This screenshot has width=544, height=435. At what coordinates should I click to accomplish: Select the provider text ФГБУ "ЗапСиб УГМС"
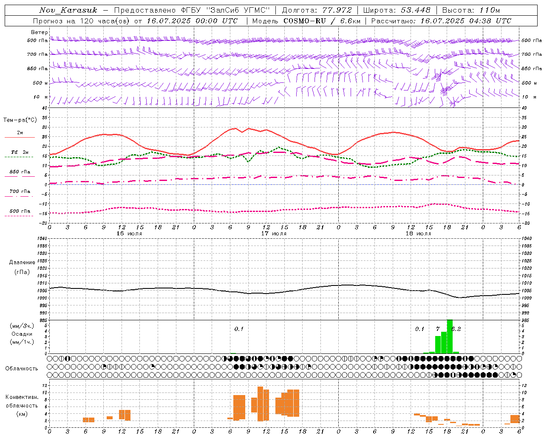(x=226, y=10)
